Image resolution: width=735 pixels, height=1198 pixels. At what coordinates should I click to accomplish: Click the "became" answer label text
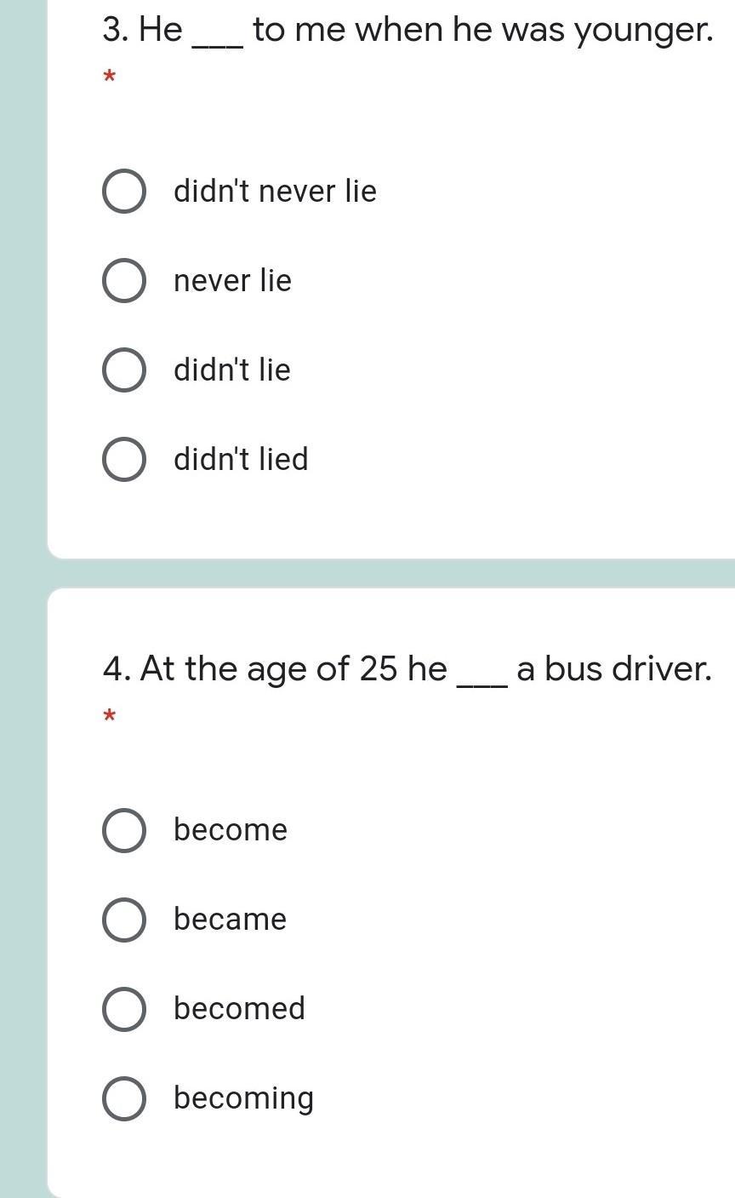(230, 920)
